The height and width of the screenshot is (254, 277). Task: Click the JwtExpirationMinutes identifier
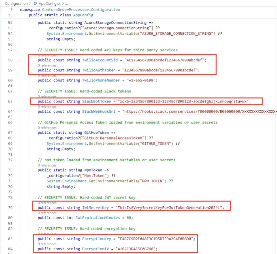pos(98,218)
